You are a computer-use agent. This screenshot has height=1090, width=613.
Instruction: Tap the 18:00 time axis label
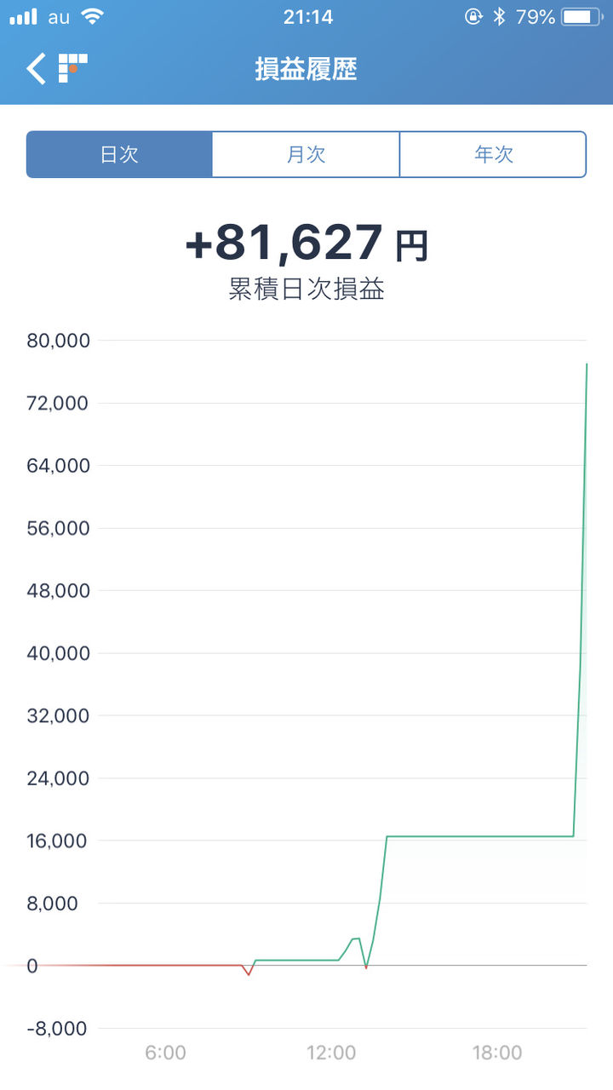click(497, 1053)
